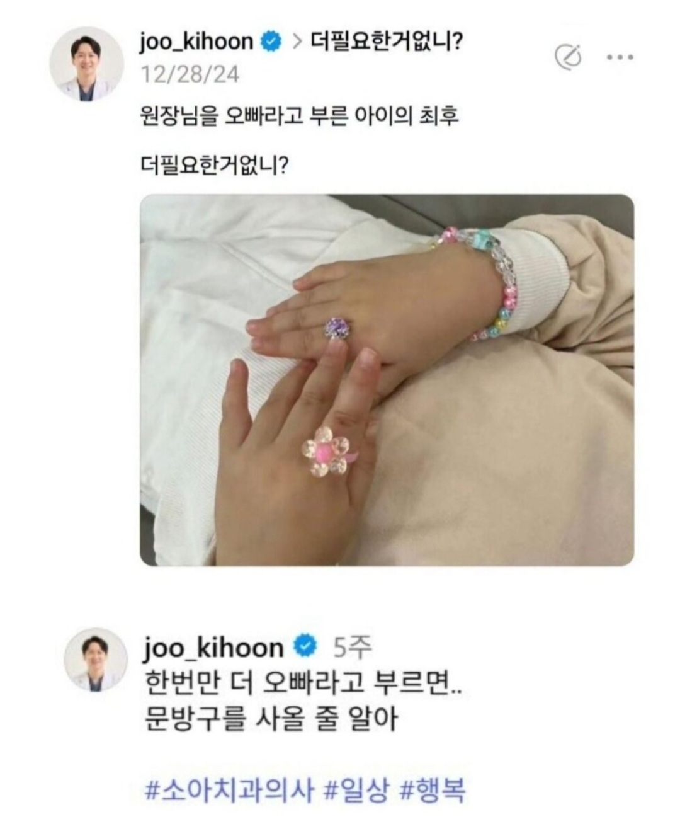Screen dimensions: 680x824
Task: Click the lower joo_kihoon username
Action: pos(213,648)
